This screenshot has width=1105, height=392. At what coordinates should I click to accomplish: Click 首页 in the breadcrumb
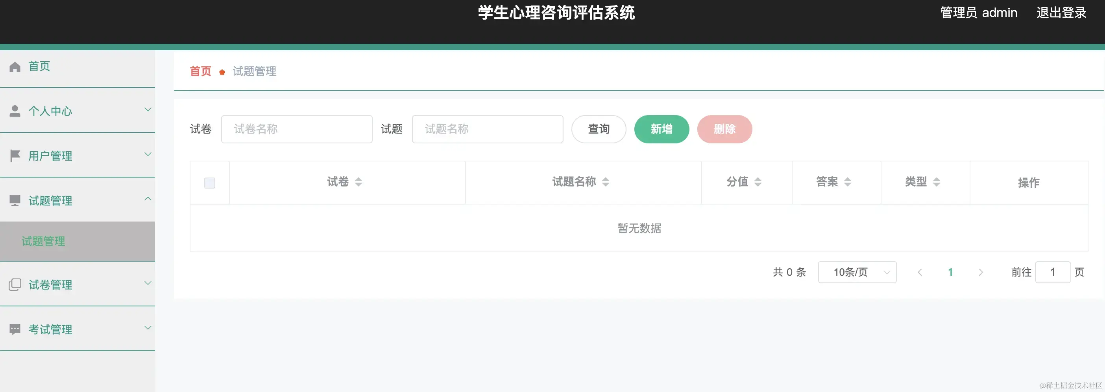coord(200,71)
